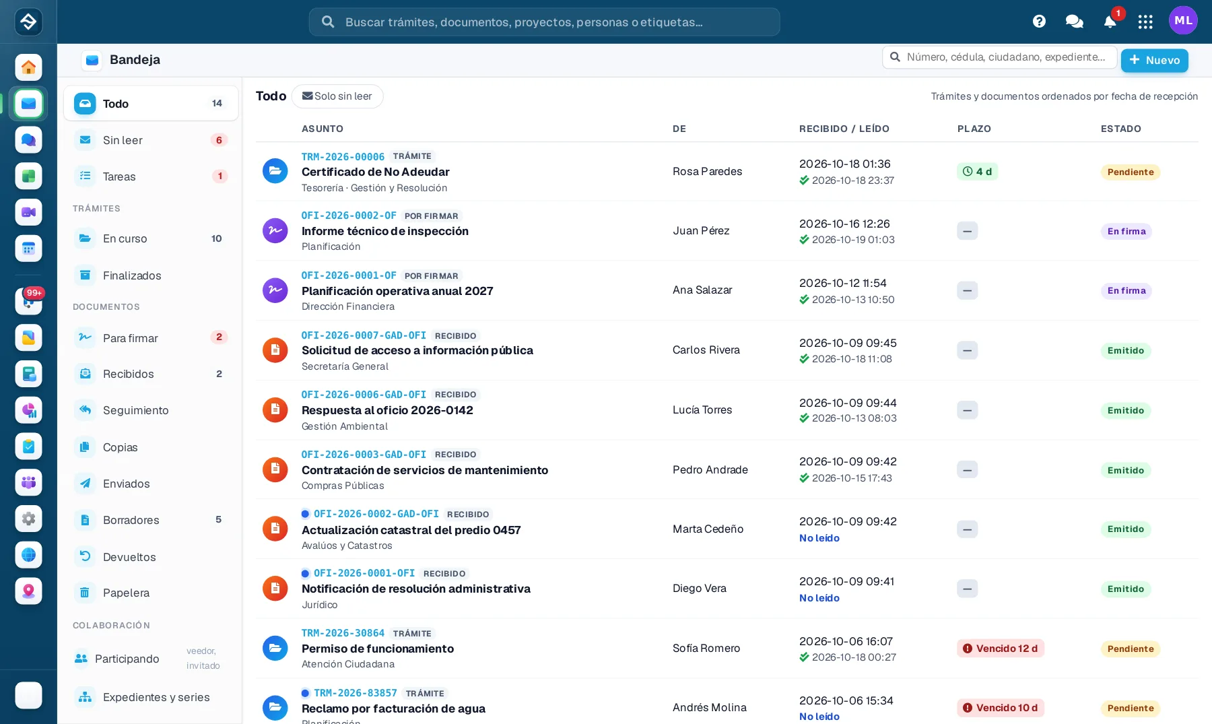Open notifications bell with red badge
Screen dimensions: 1212x724
pos(1110,22)
